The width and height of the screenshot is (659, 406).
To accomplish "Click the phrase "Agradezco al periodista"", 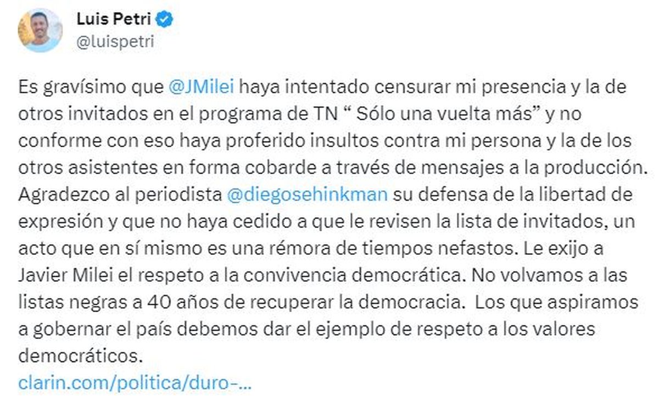I will pyautogui.click(x=119, y=195).
